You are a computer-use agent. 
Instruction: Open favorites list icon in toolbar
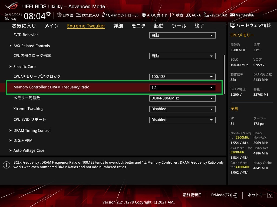click(78, 15)
